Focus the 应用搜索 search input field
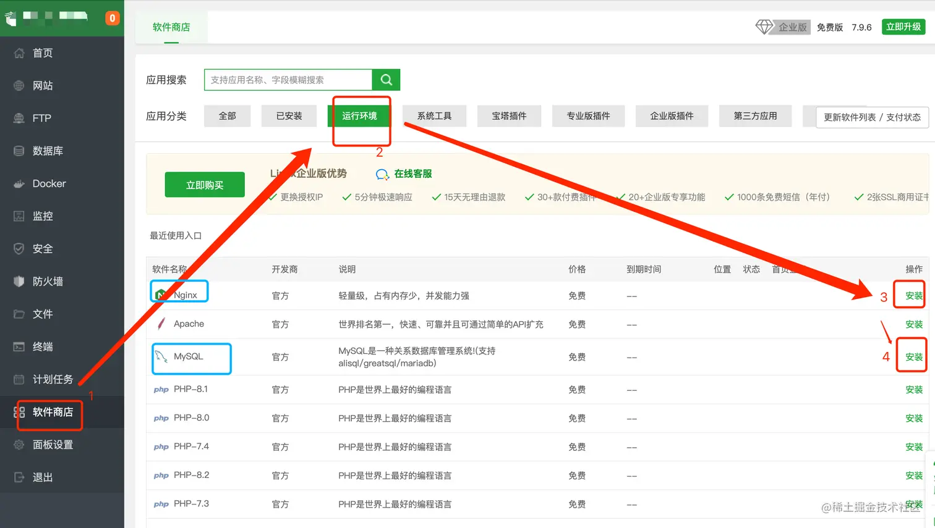 [288, 80]
